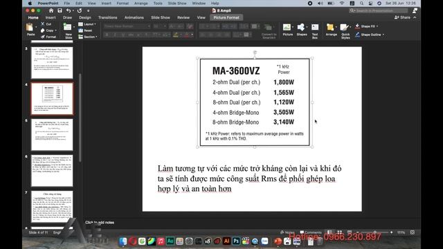Click the 111% zoom level
The image size is (443, 249).
401,232
